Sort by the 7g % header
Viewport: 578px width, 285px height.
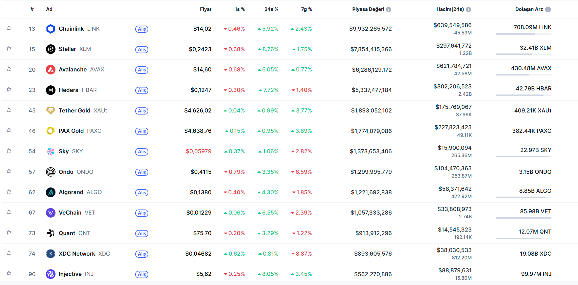(x=306, y=9)
